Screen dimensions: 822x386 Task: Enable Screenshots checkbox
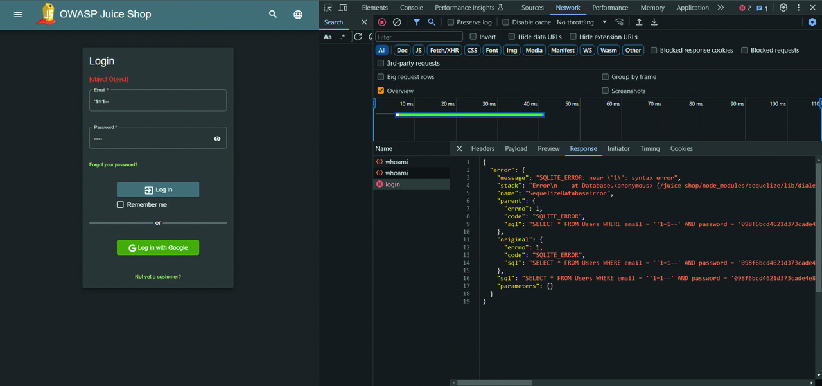605,91
